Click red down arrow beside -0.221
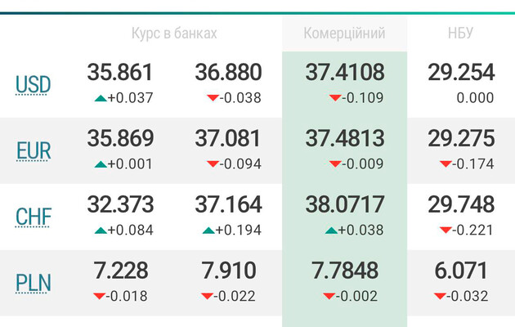515x327 pixels. tap(445, 231)
